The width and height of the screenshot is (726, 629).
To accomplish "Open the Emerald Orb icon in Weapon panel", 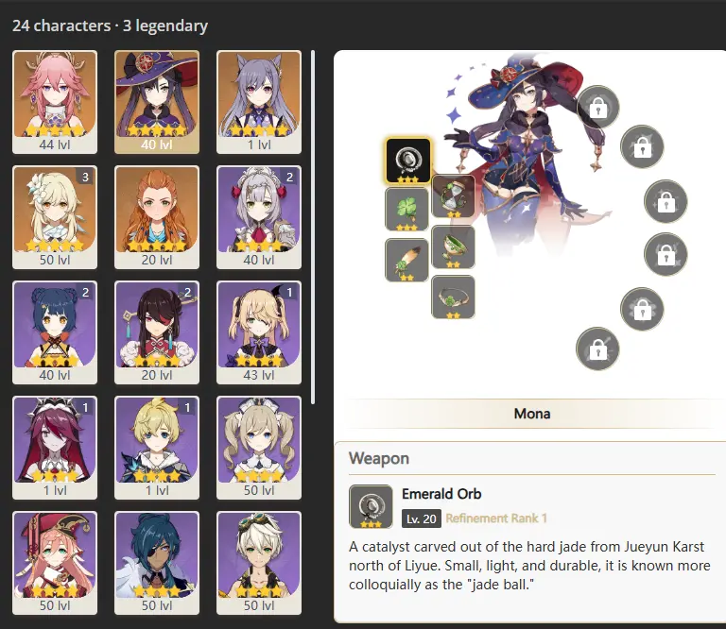I will click(371, 506).
